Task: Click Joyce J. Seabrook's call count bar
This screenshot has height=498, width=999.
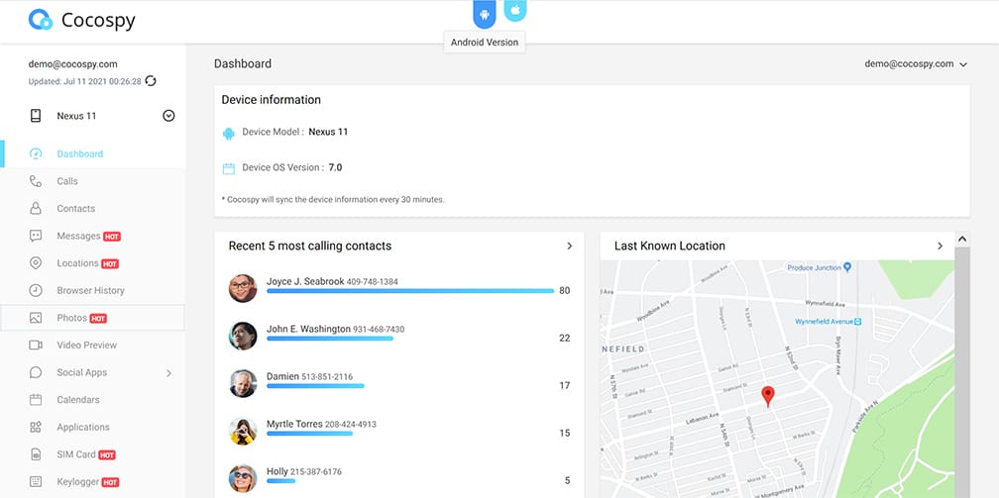Action: tap(410, 291)
